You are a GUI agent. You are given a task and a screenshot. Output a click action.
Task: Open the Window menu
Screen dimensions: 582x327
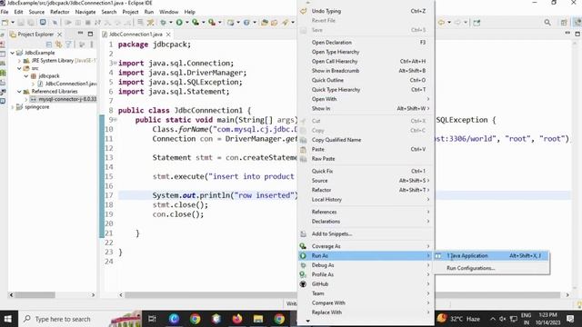(x=168, y=12)
